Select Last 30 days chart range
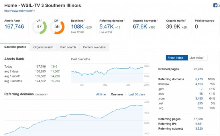220x136 pixels. tap(136, 94)
